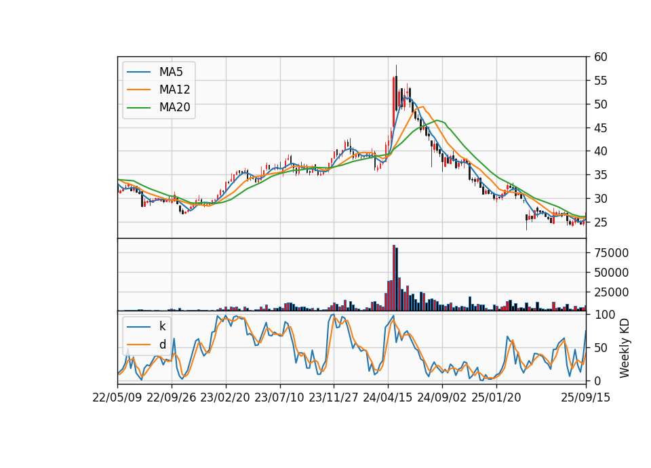This screenshot has width=651, height=468.
Task: Click the k legend label in KD panel
Action: pyautogui.click(x=162, y=326)
